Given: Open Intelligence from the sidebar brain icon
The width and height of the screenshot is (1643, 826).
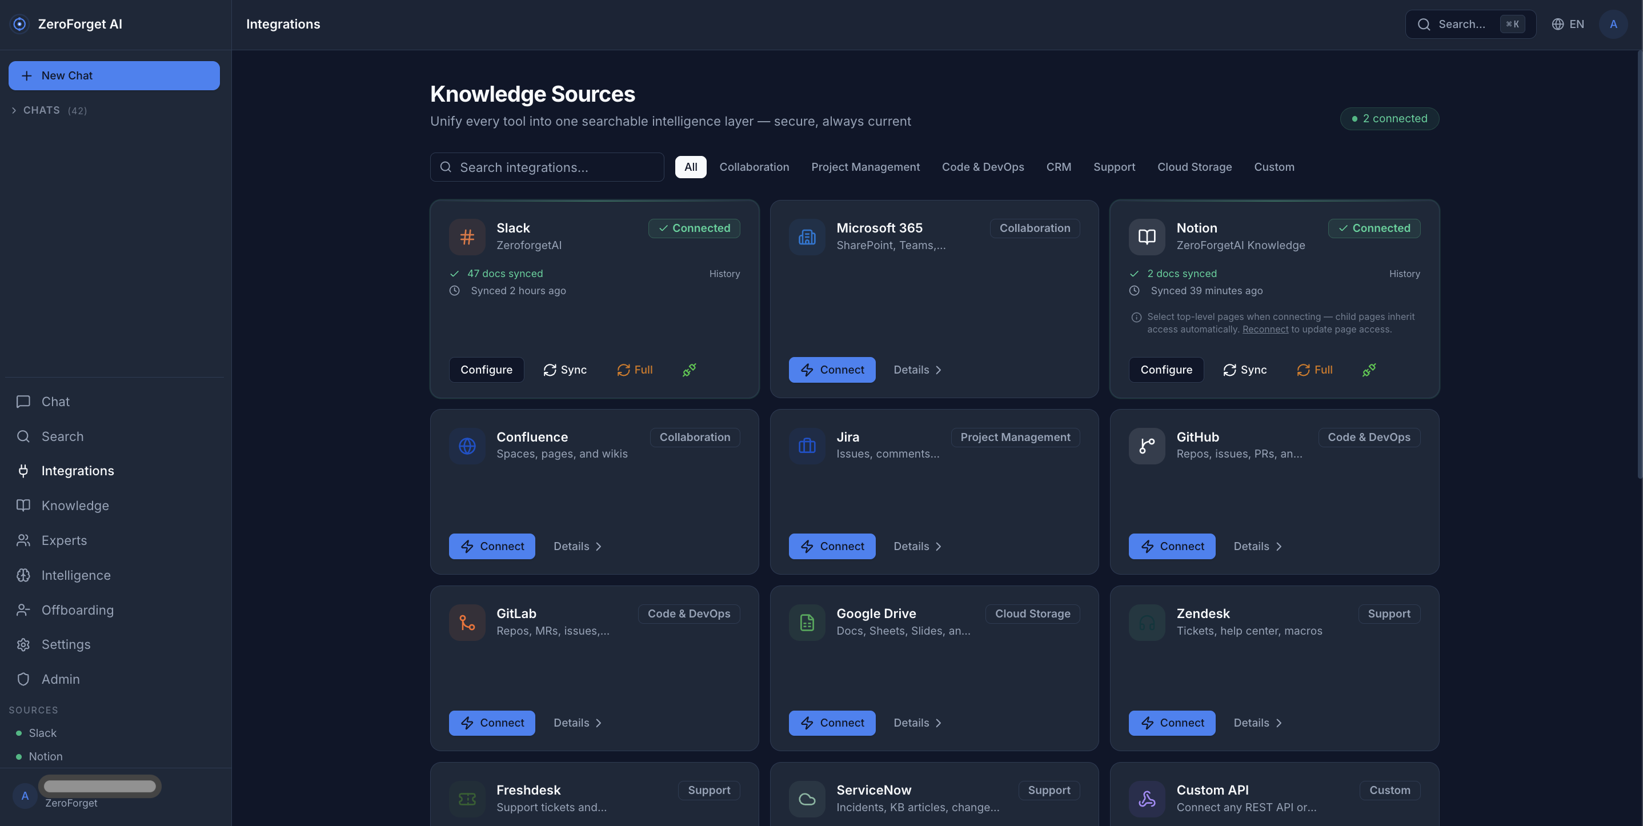Looking at the screenshot, I should [x=23, y=575].
